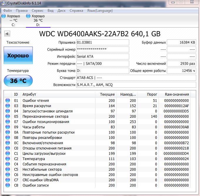
Task: Click the status orb for События переназначения
Action: pyautogui.click(x=8, y=164)
